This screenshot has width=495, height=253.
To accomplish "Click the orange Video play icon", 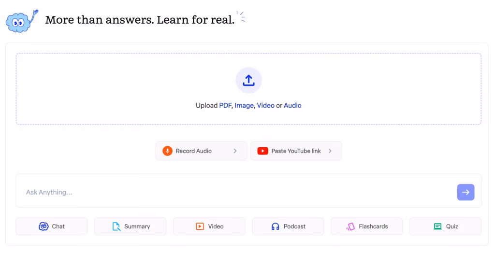I will (x=200, y=226).
